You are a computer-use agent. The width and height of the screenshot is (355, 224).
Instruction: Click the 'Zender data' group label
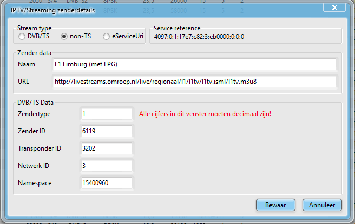(34, 53)
